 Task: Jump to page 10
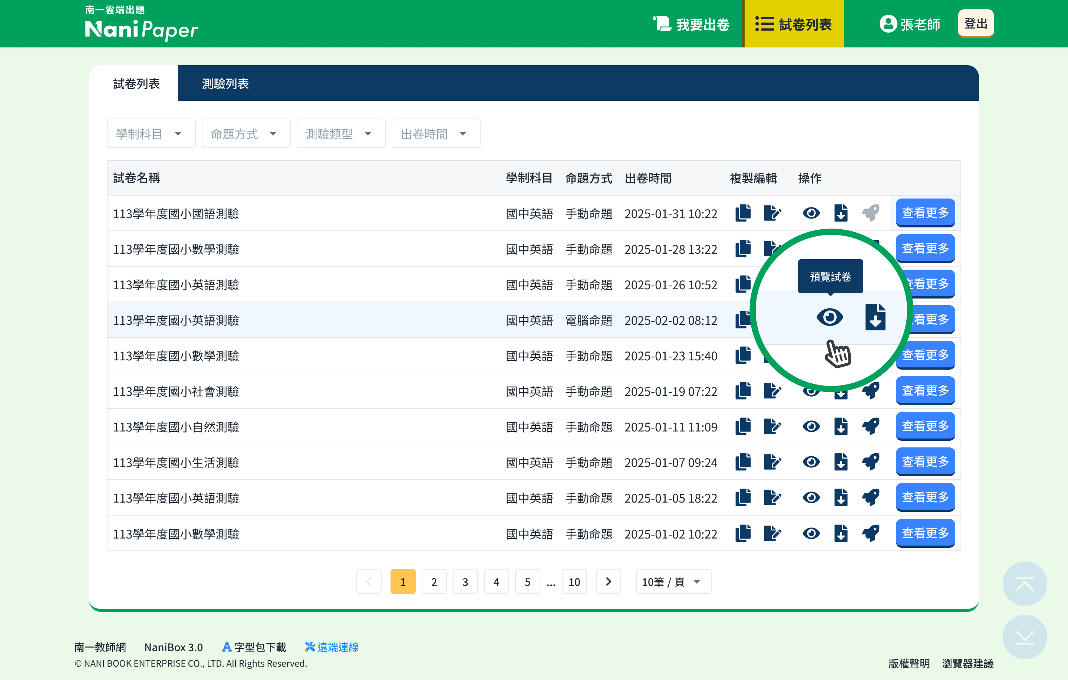click(574, 581)
